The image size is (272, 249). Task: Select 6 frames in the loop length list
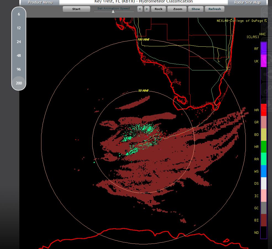pyautogui.click(x=19, y=14)
